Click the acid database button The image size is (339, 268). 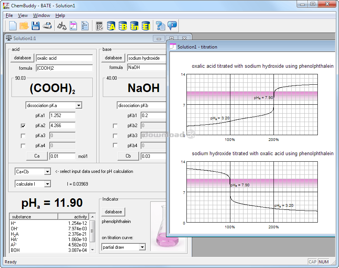(x=22, y=58)
